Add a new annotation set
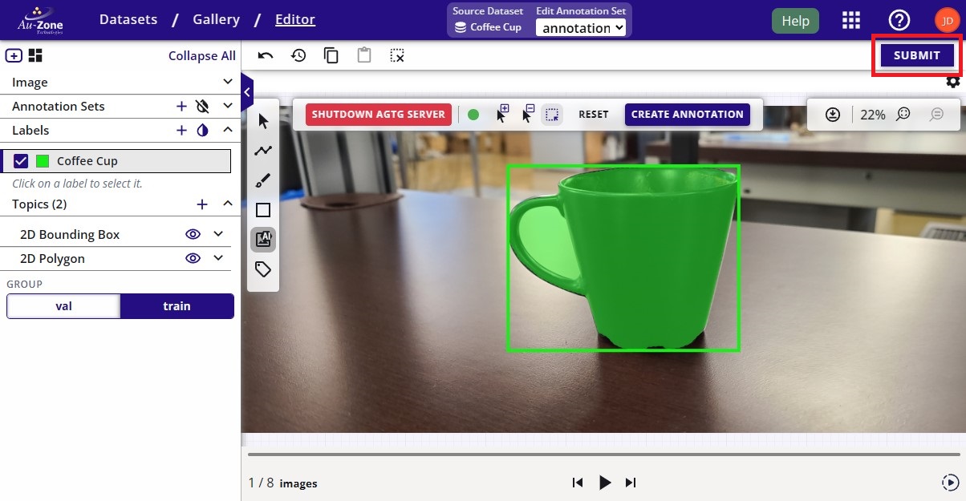Viewport: 966px width, 501px height. [181, 106]
